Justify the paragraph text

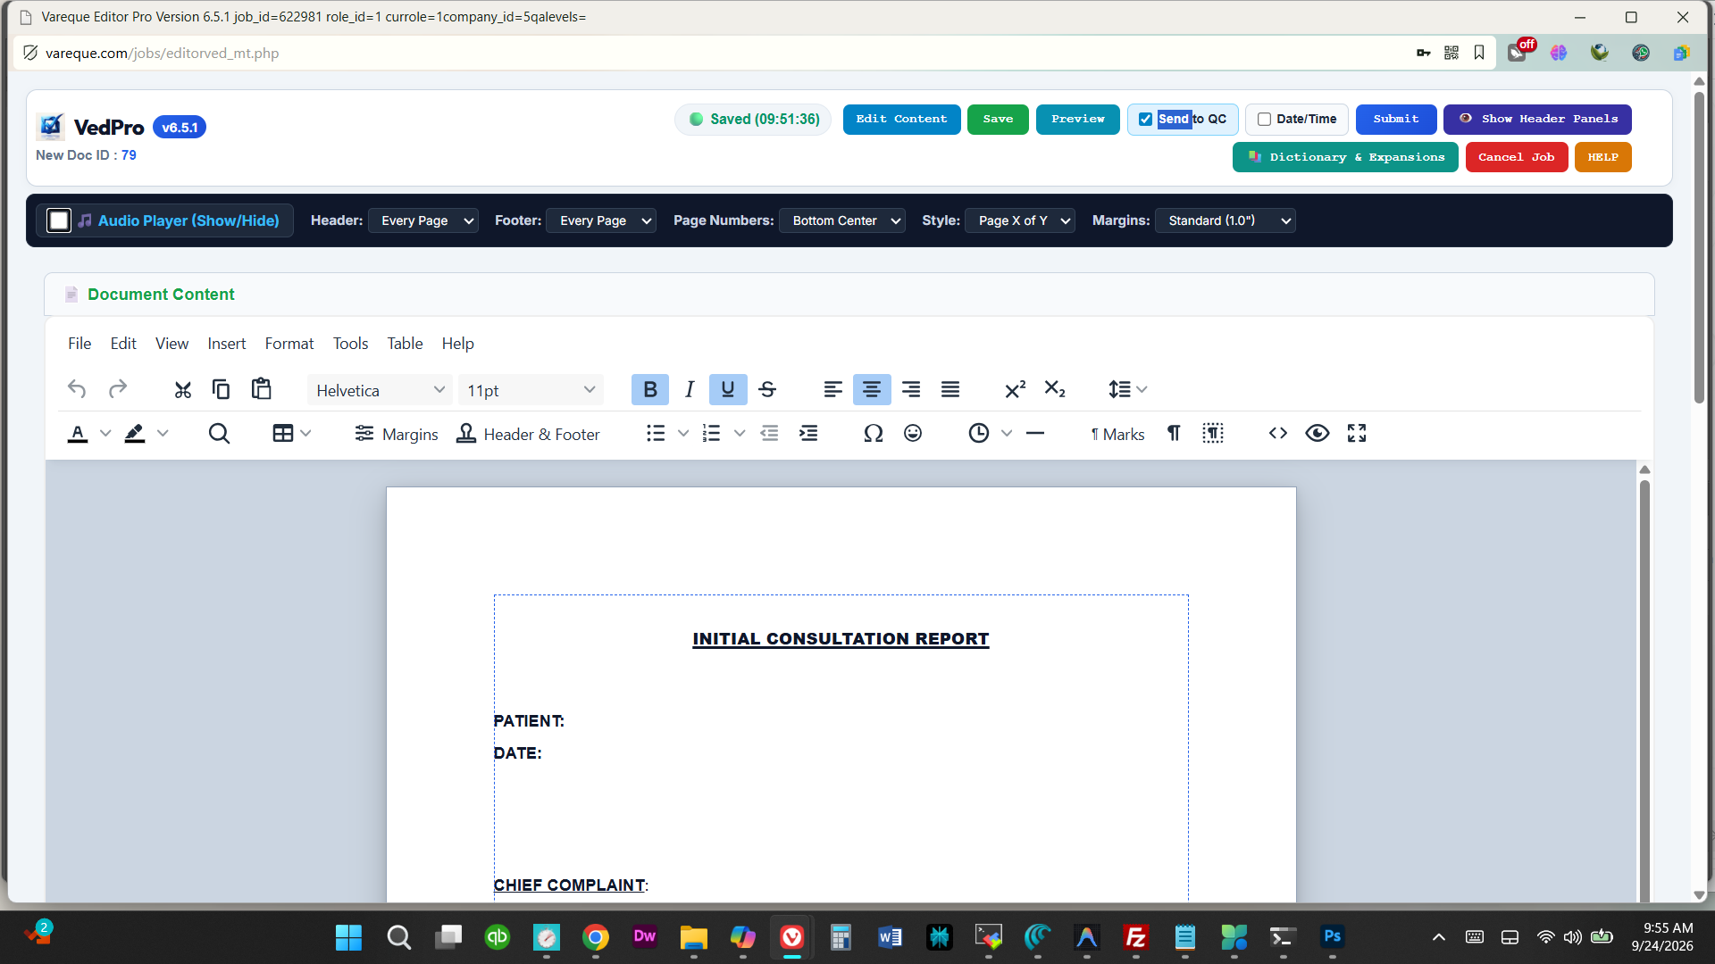(950, 389)
